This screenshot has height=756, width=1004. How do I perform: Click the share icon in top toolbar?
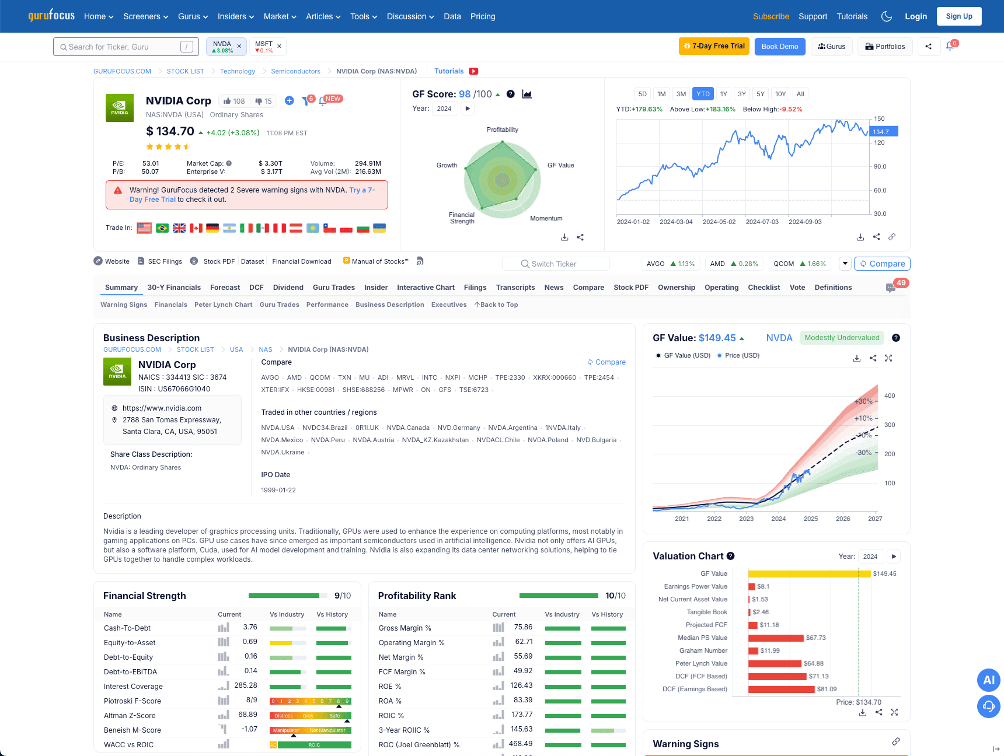pyautogui.click(x=928, y=47)
